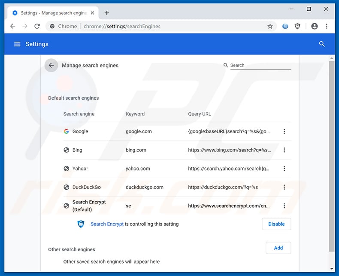Open more actions for Yahoo!
Screen dimensions: 339x276
(x=284, y=169)
